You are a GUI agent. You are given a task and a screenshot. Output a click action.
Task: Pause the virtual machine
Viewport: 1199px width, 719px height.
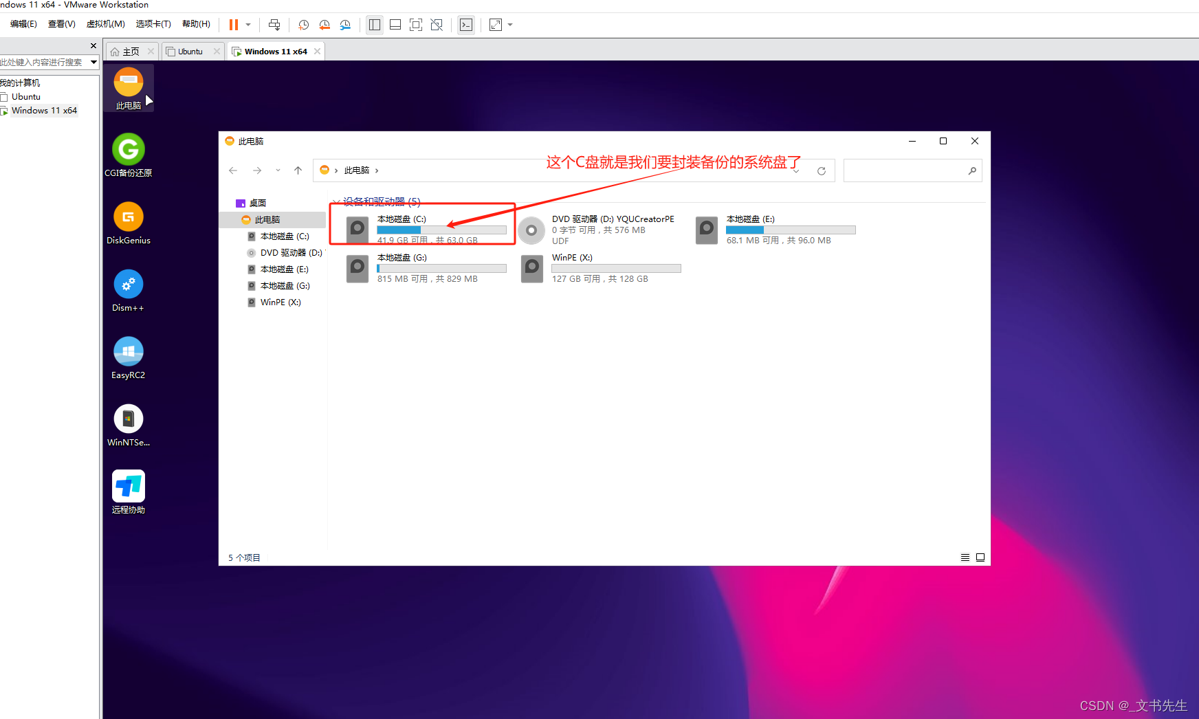(x=234, y=25)
